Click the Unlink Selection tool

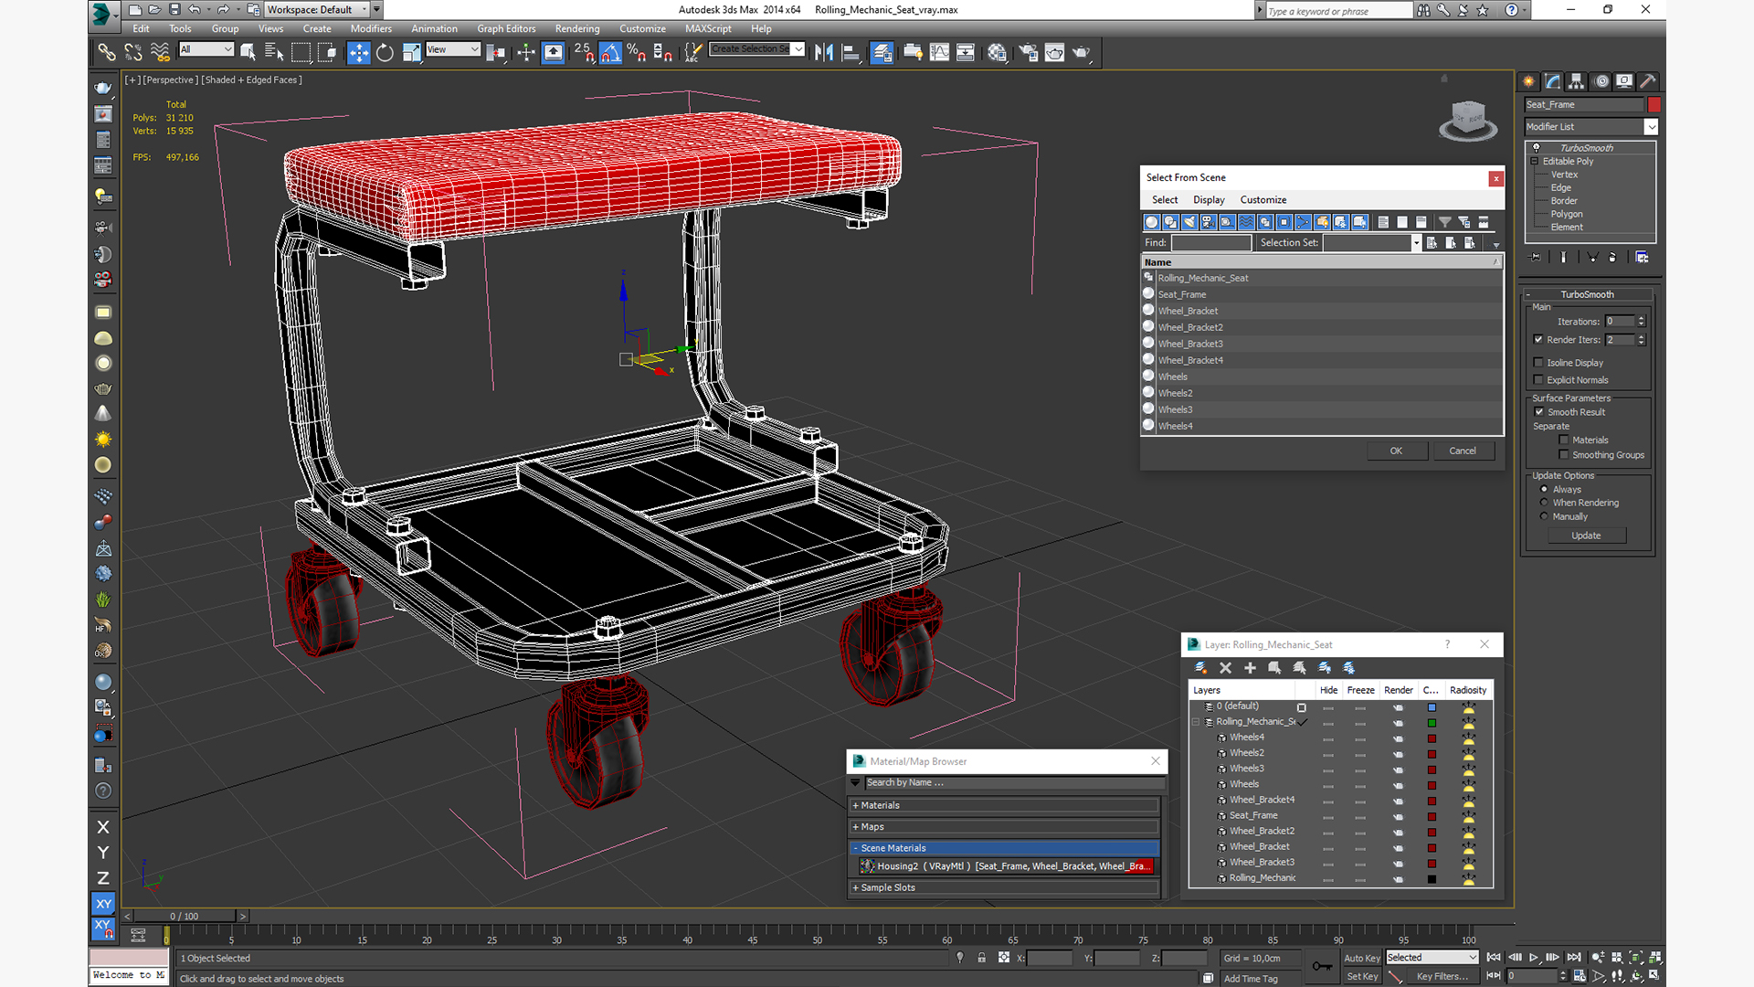[133, 52]
